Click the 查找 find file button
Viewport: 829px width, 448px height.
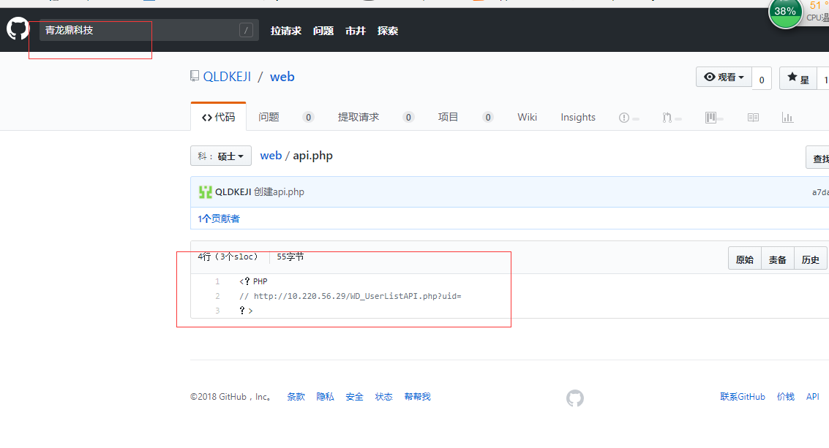coord(817,158)
